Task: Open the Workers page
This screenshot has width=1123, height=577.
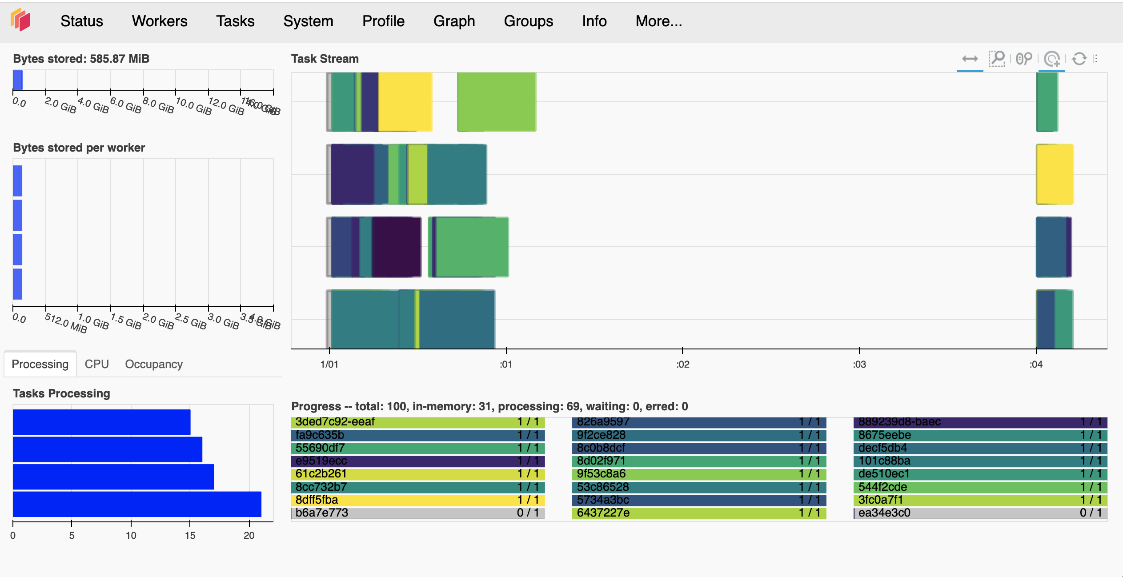Action: click(x=159, y=21)
